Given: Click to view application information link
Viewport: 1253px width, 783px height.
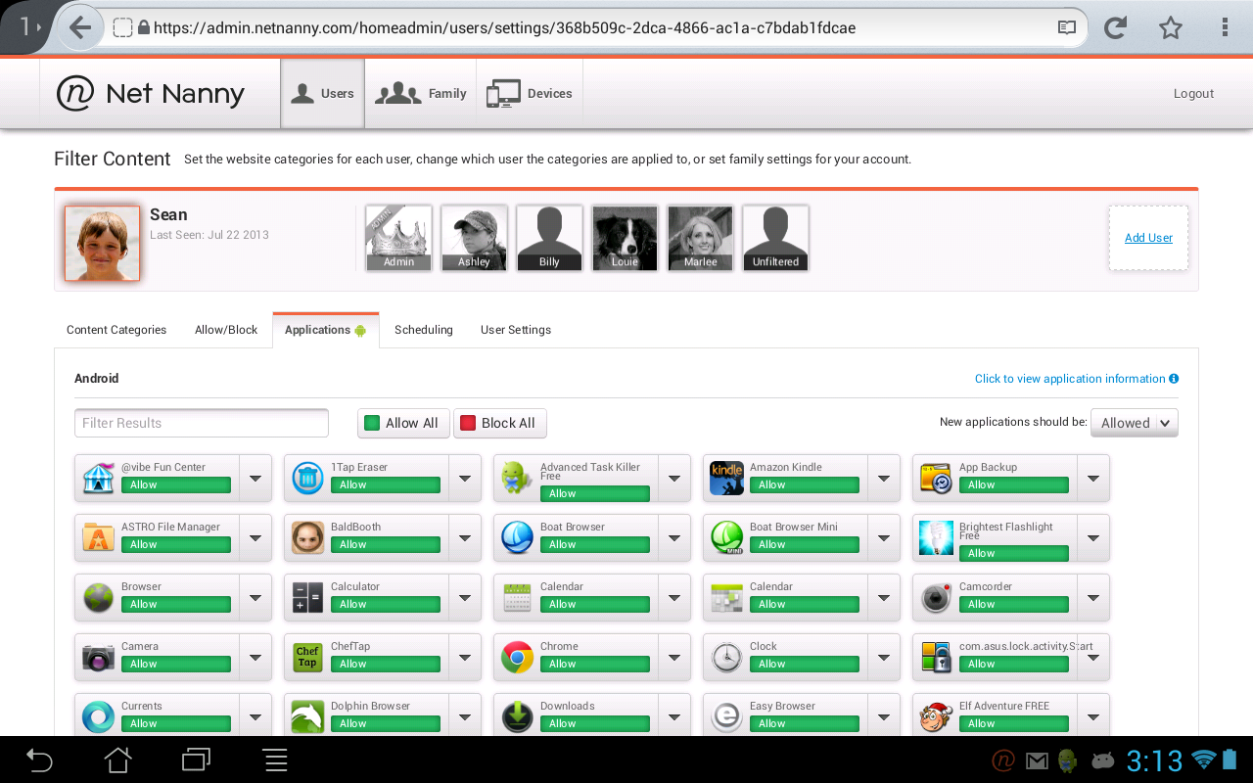Looking at the screenshot, I should click(1077, 379).
